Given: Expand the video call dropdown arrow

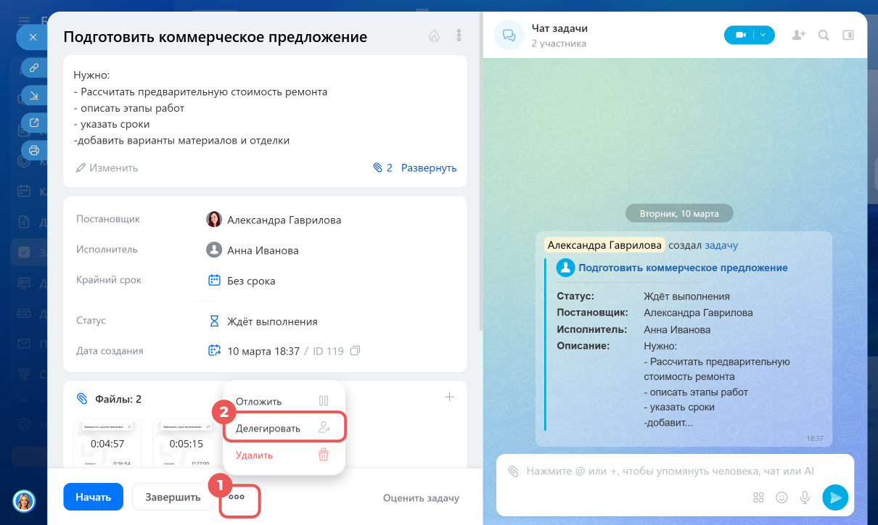Looking at the screenshot, I should 763,35.
